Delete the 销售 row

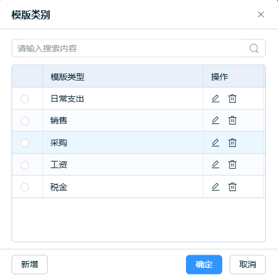[x=233, y=120]
